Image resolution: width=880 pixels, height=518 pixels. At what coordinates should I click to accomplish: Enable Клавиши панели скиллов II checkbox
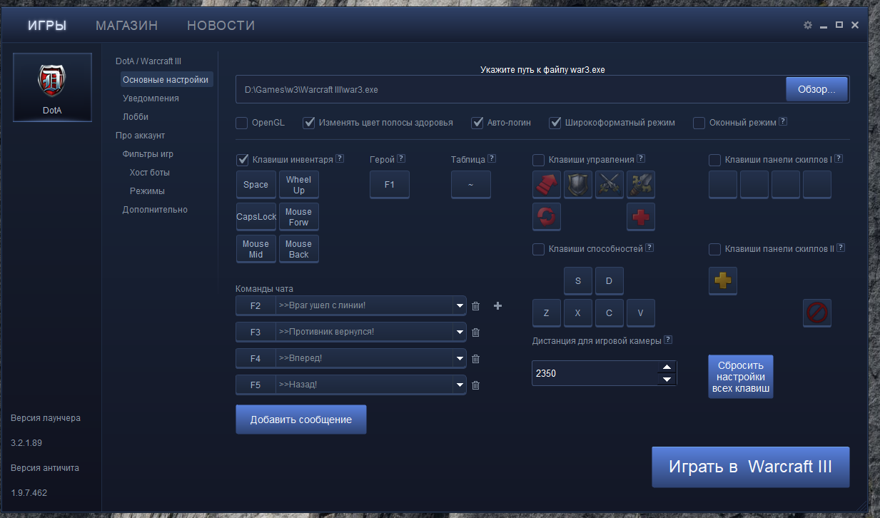[x=715, y=250]
